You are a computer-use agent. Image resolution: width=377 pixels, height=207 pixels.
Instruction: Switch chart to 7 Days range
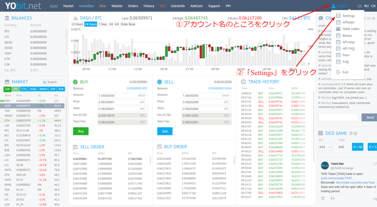pyautogui.click(x=103, y=24)
